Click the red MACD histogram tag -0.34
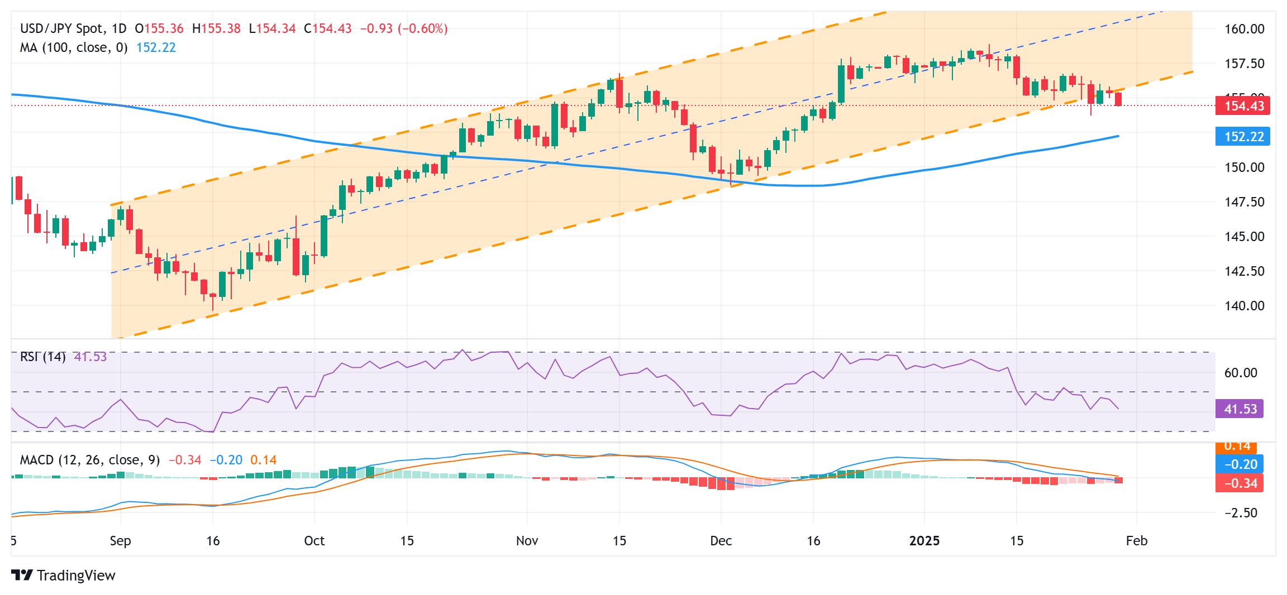The image size is (1287, 595). click(x=1240, y=483)
